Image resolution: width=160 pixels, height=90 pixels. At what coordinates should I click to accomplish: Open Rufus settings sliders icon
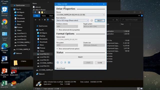[x=65, y=62]
